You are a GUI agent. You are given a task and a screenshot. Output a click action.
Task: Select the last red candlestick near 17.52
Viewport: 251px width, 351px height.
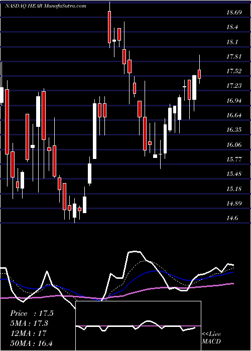[199, 74]
